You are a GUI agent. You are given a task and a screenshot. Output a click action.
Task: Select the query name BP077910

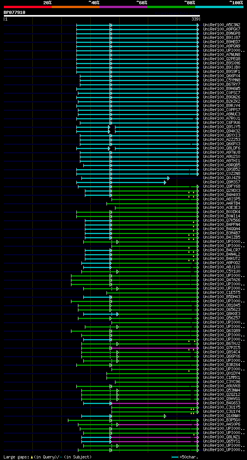[x=14, y=13]
